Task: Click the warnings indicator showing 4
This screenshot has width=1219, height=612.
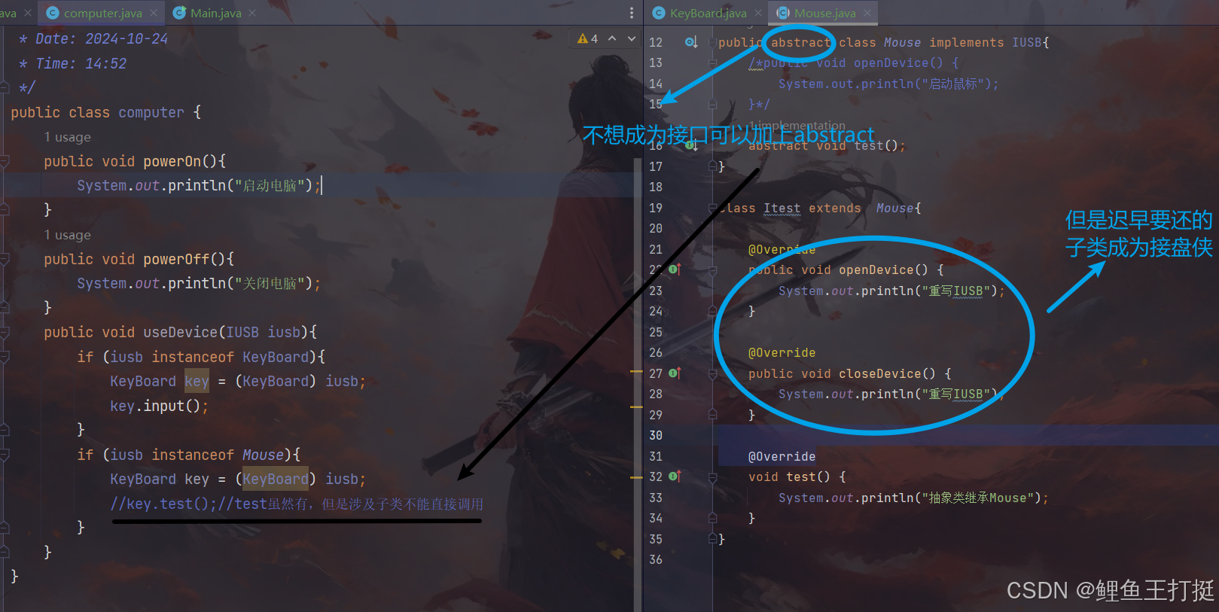Action: (587, 38)
